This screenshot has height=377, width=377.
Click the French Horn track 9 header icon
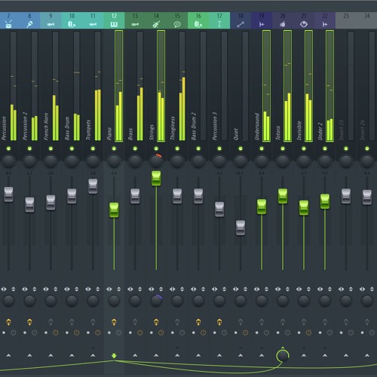(51, 24)
